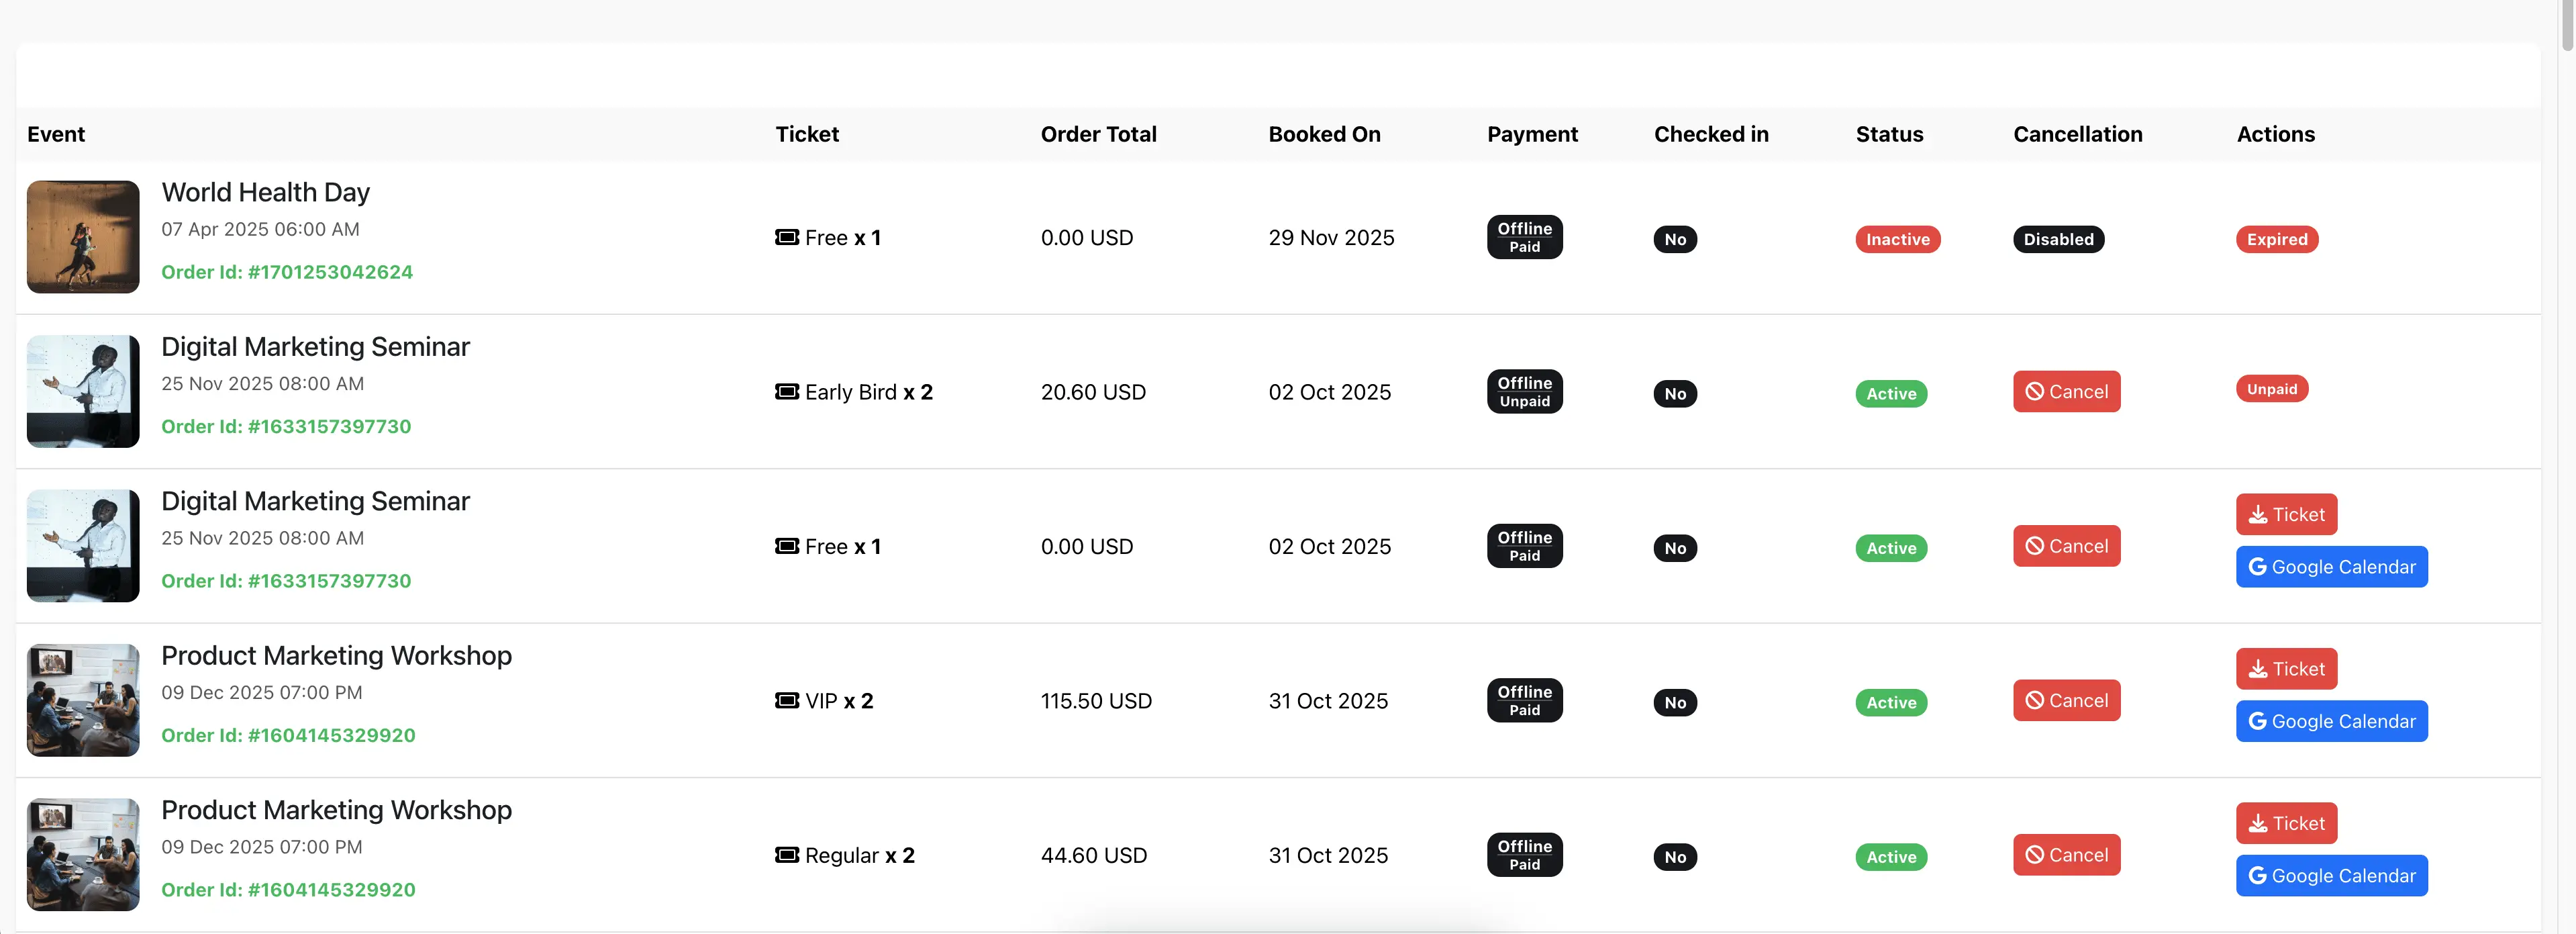Viewport: 2576px width, 934px height.
Task: Open Order Id #1604145329920
Action: [x=288, y=735]
